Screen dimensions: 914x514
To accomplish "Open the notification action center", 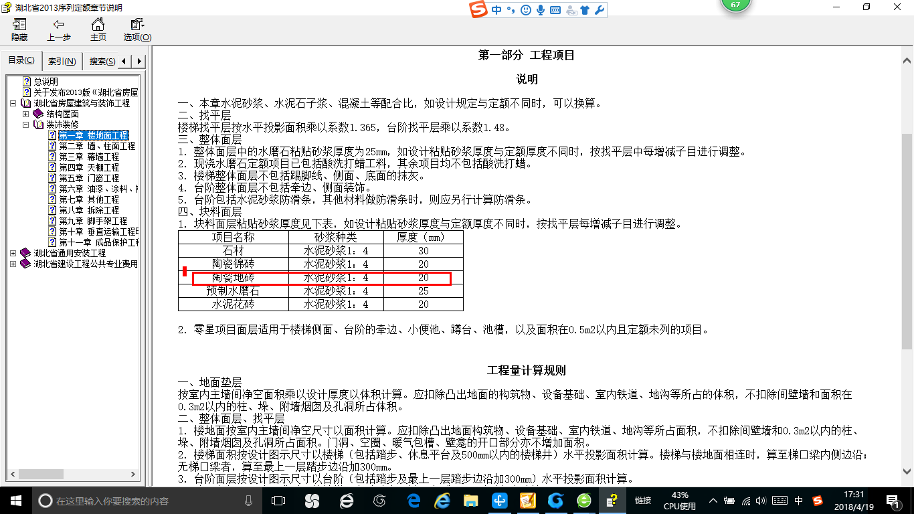I will (x=893, y=501).
